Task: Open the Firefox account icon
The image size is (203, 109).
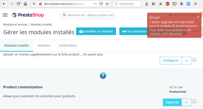Action: tap(182, 4)
